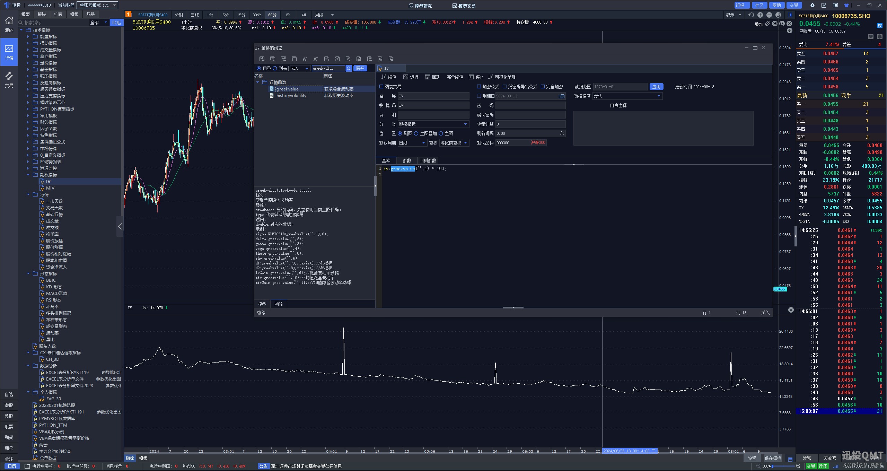Screen dimensions: 887x471
Task: Open 我的 home sidebar icon
Action: click(9, 24)
